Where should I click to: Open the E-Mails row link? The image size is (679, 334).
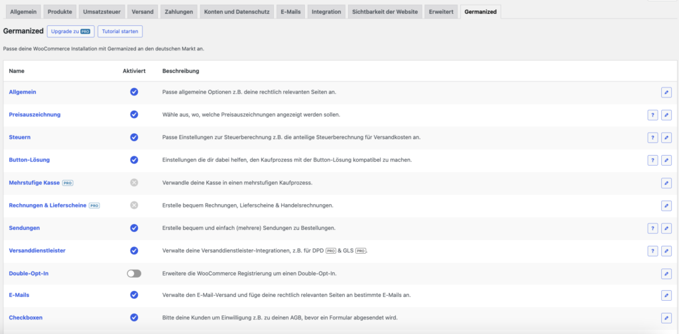pos(19,295)
